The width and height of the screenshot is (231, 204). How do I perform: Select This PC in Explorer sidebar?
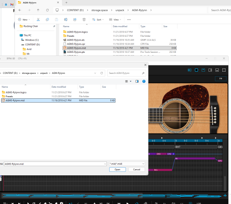coord(27,35)
